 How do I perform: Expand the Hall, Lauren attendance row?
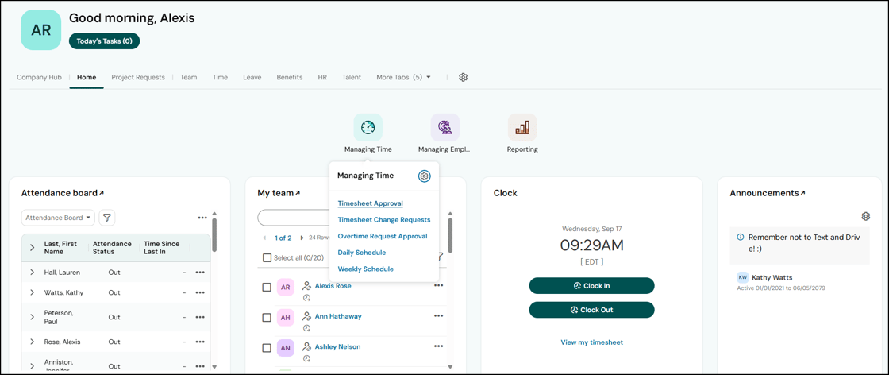33,273
